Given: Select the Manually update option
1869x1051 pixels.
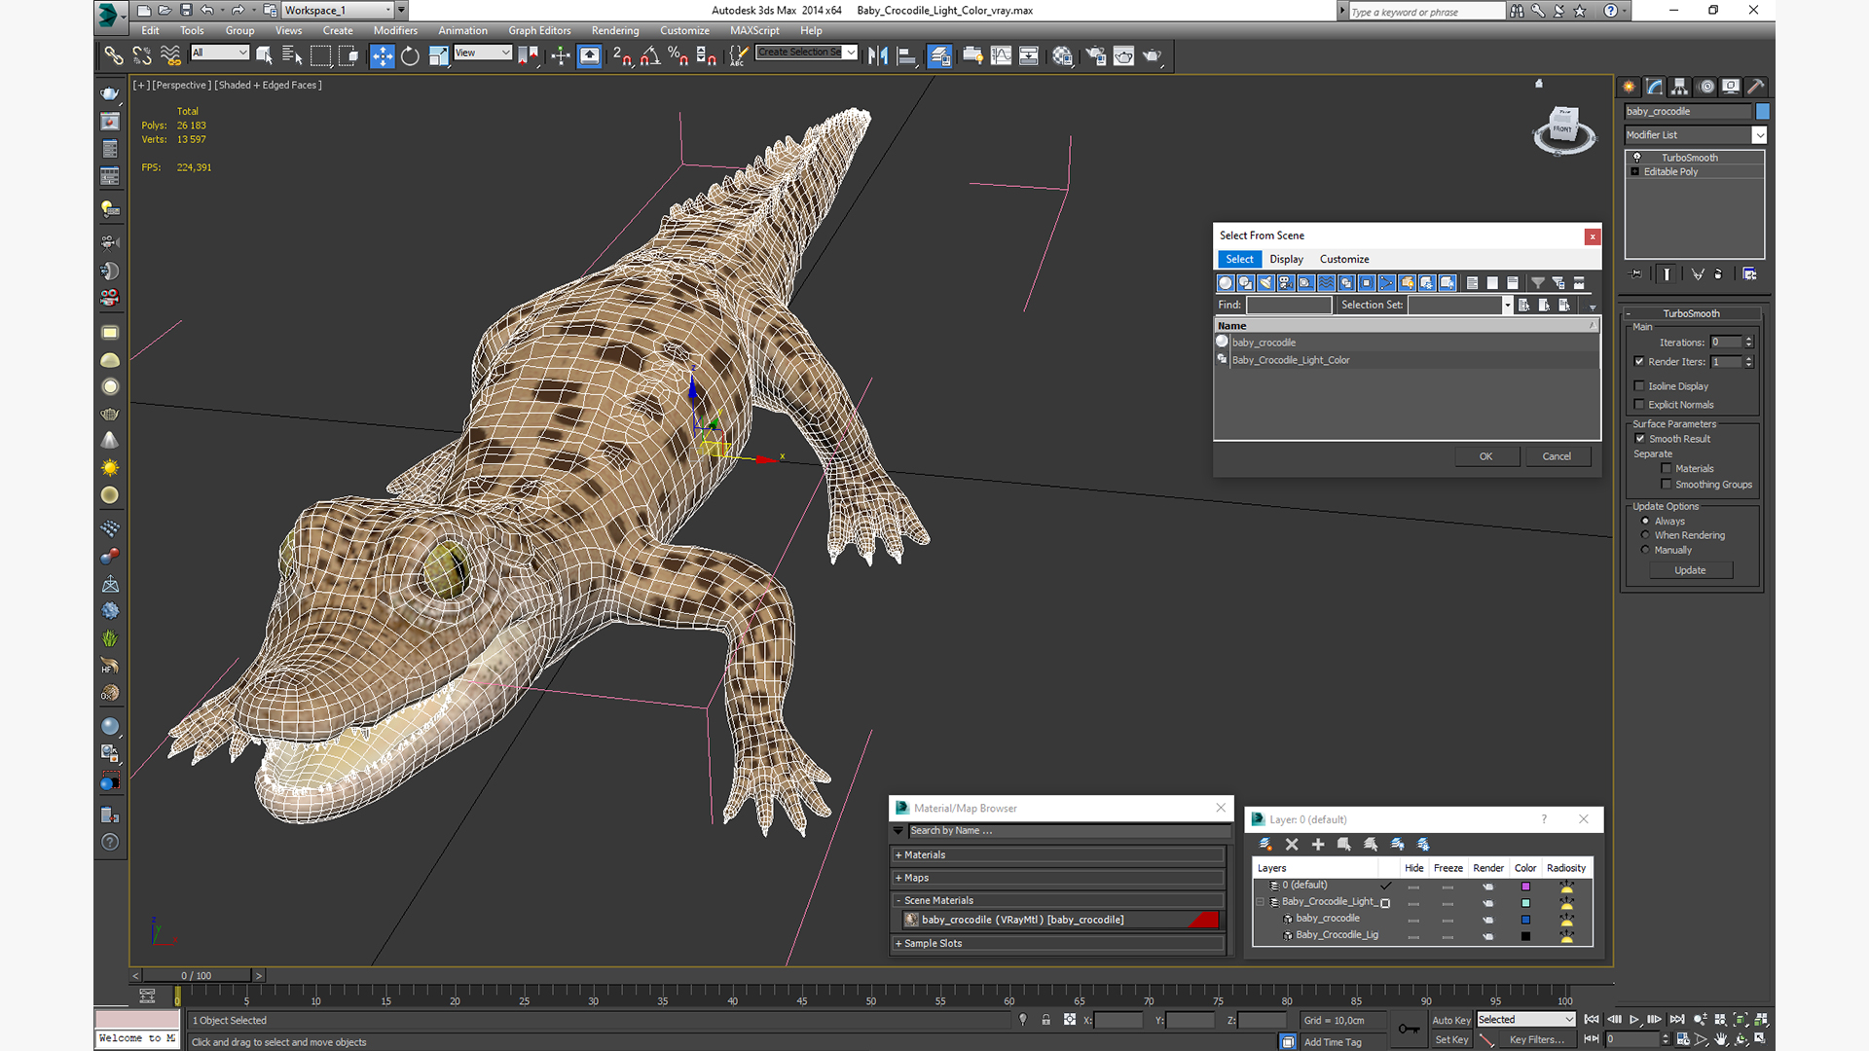Looking at the screenshot, I should point(1646,550).
